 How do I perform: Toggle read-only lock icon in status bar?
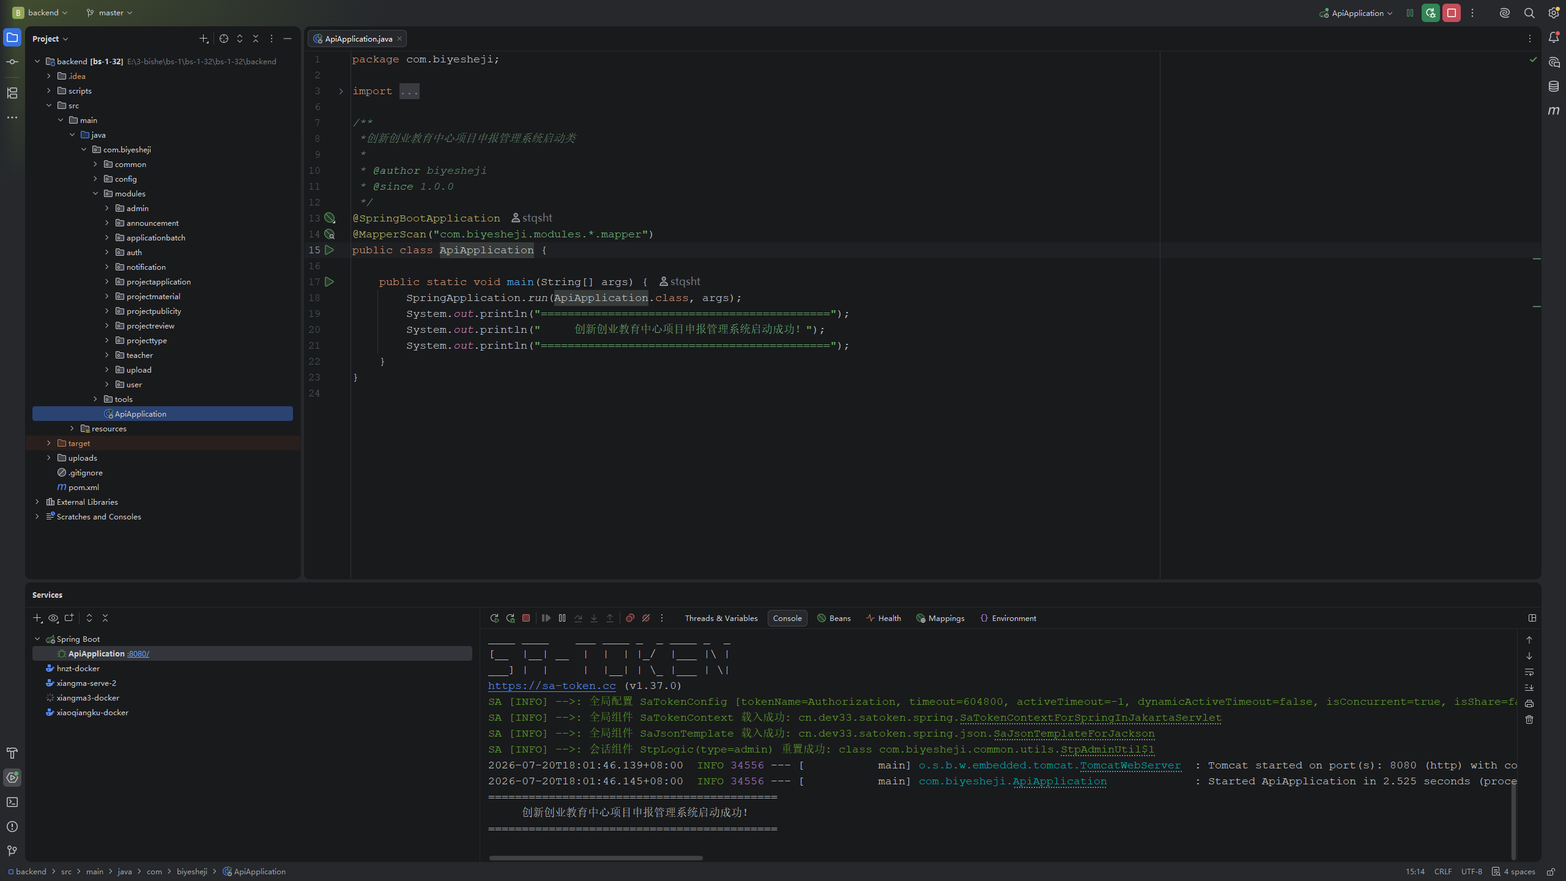1551,872
